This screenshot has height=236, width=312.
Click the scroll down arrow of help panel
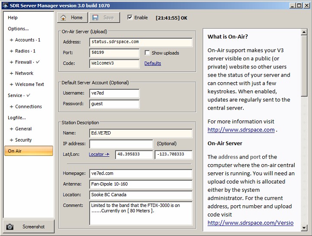[304, 227]
